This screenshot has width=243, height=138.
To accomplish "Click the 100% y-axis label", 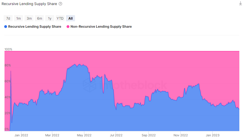I will (8, 49).
